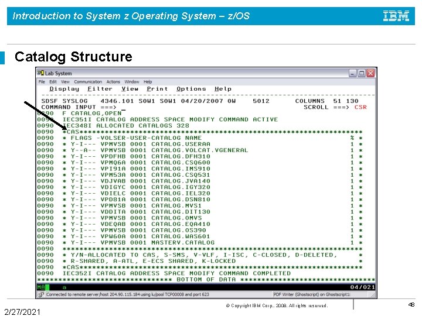This screenshot has height=316, width=422.
Task: Select CATALOG.EQA410 entry
Action: point(181,224)
